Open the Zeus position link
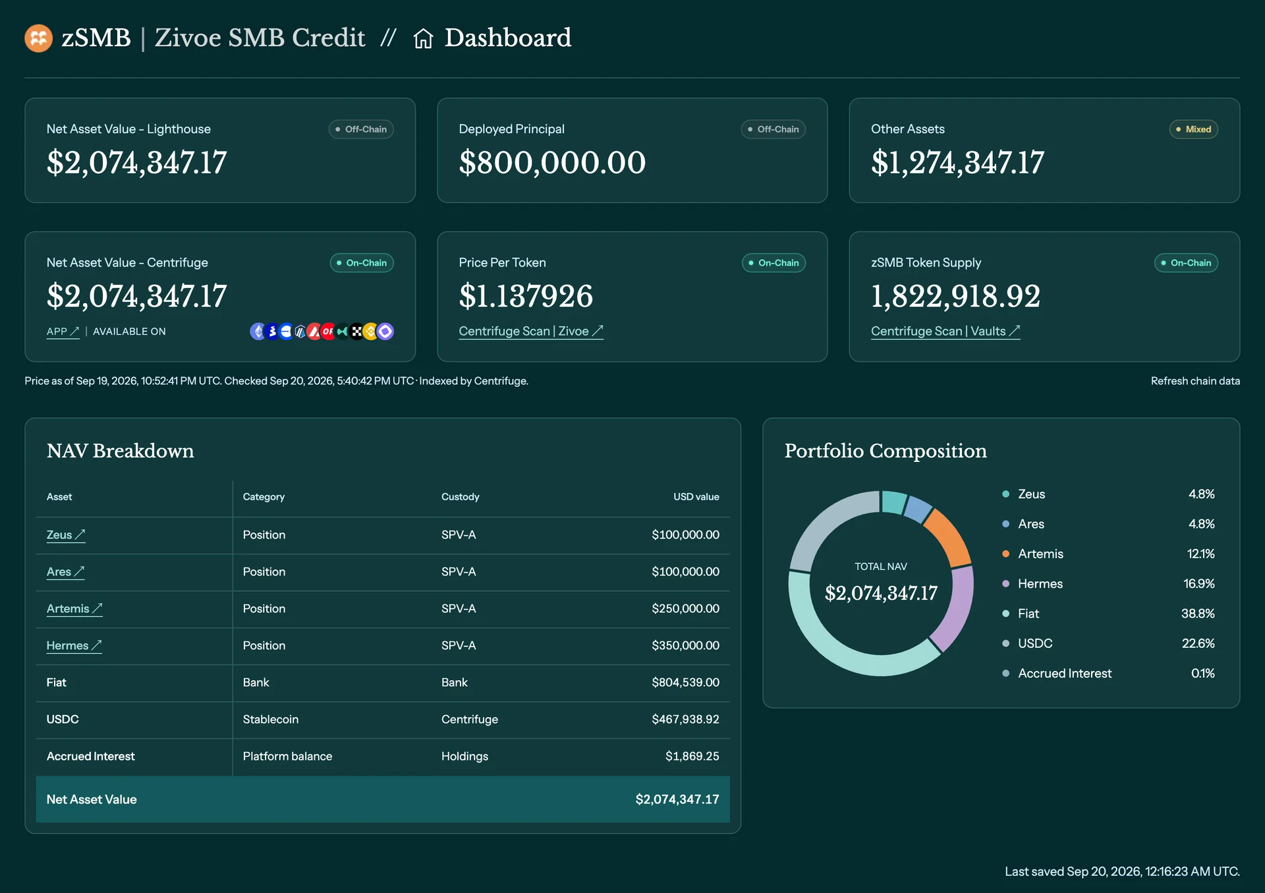1265x893 pixels. (x=66, y=535)
